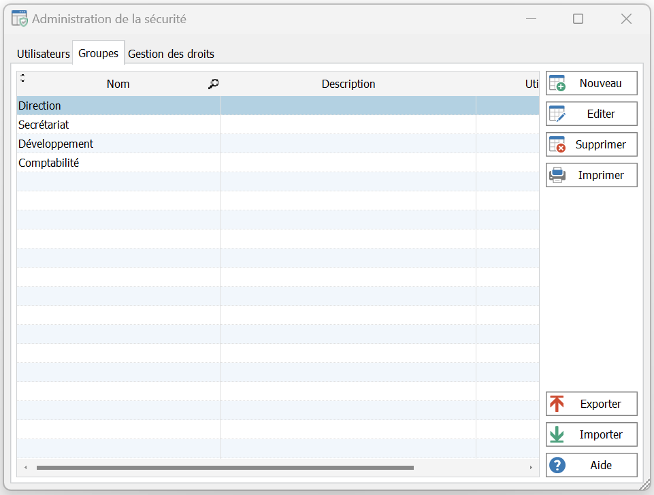The height and width of the screenshot is (495, 654).
Task: Click the green down-arrow Importer icon
Action: coord(557,434)
